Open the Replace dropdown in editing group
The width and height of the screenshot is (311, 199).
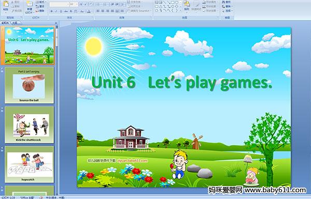(x=228, y=6)
